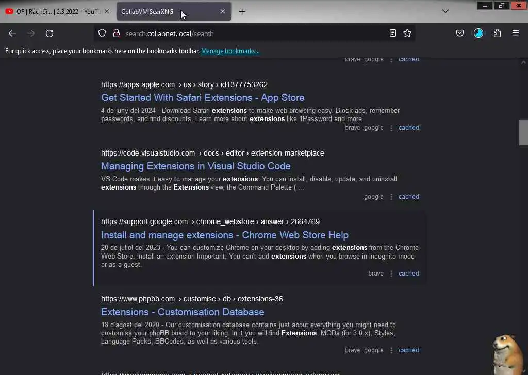The height and width of the screenshot is (375, 528).
Task: Open cached version of Chrome Web Store result
Action: [x=409, y=274]
